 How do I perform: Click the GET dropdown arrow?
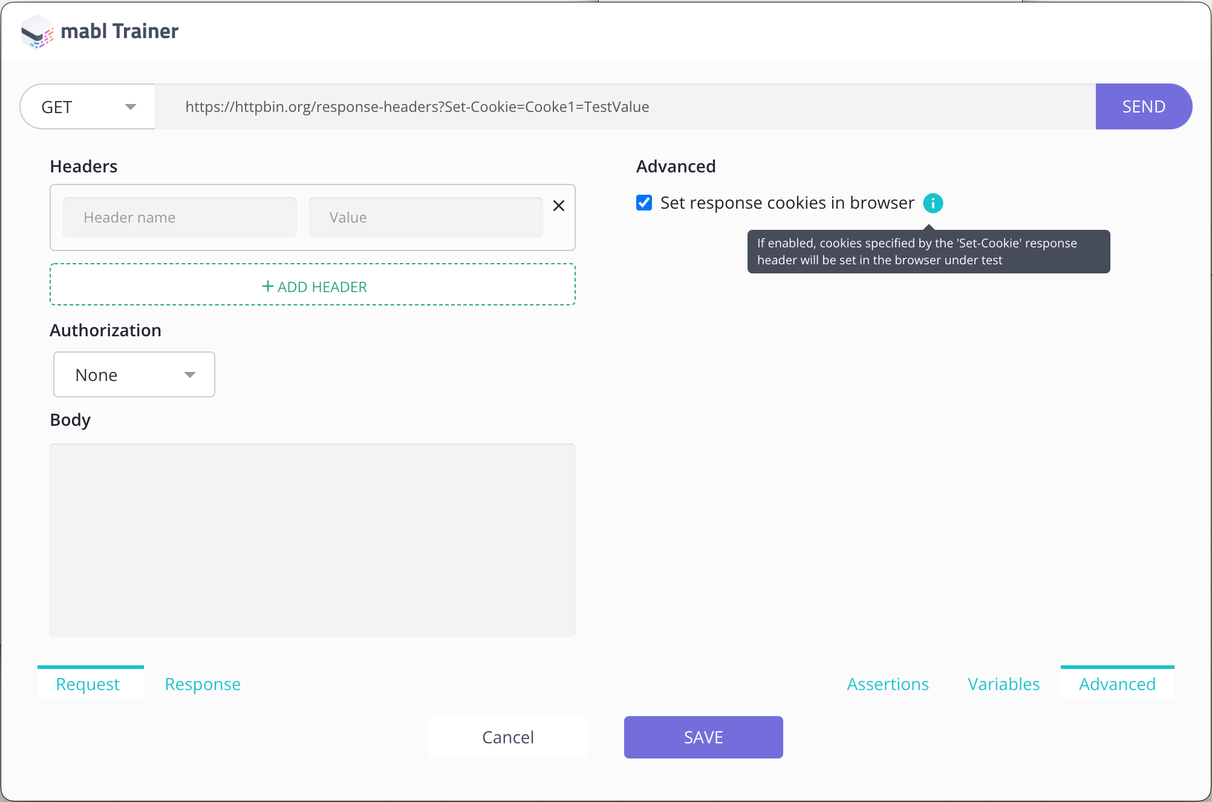point(130,107)
